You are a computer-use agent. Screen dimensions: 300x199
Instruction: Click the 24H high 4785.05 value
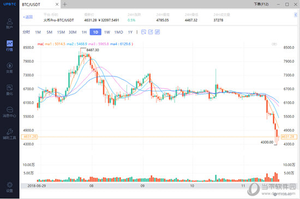163,20
